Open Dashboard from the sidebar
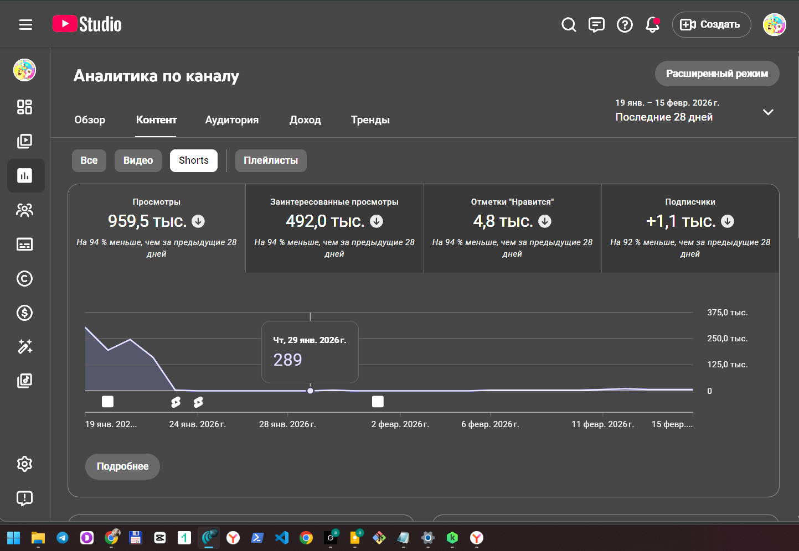The image size is (799, 551). tap(24, 107)
